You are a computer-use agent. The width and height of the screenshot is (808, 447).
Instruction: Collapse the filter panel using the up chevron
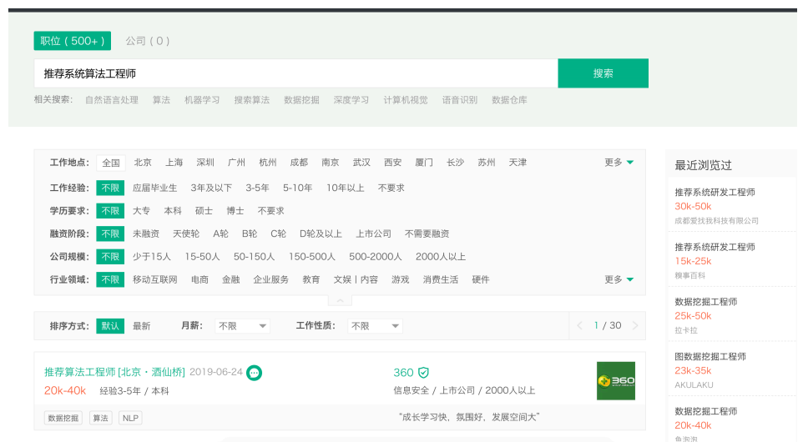(x=340, y=300)
